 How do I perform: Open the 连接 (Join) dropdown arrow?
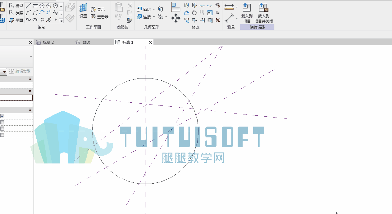pyautogui.click(x=154, y=17)
